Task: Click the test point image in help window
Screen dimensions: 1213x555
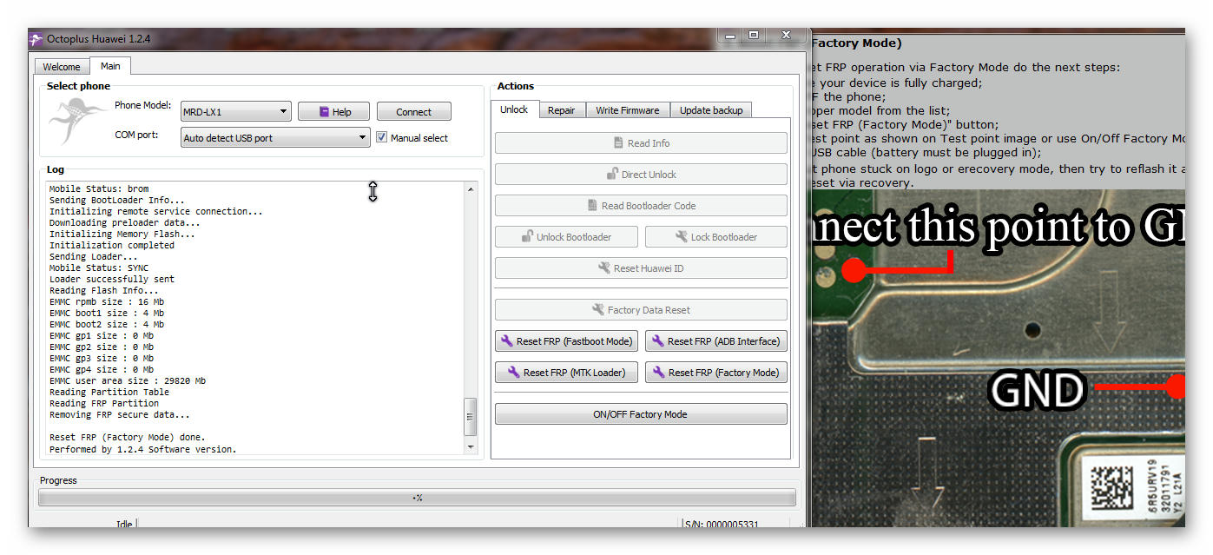Action: tap(998, 358)
